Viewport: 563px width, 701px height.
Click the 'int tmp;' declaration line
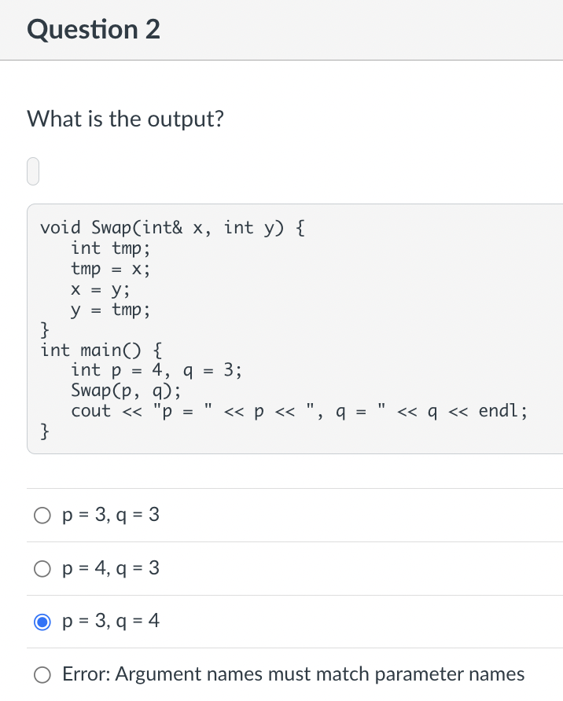coord(101,248)
